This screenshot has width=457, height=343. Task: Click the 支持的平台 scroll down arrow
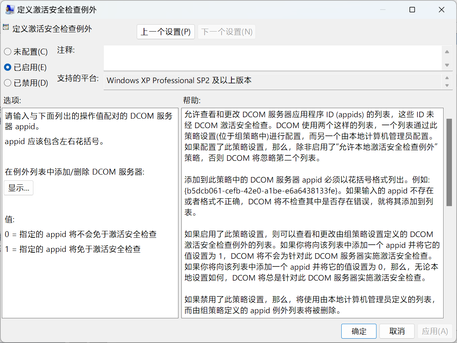tap(447, 85)
